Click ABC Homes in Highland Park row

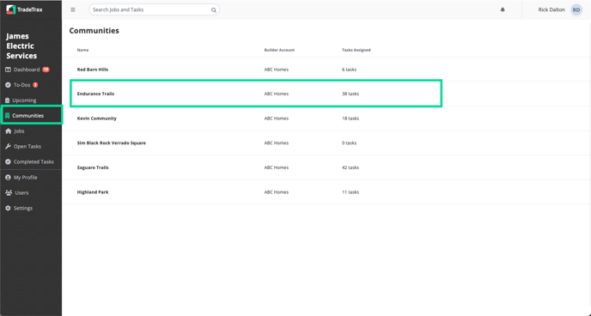coord(277,192)
